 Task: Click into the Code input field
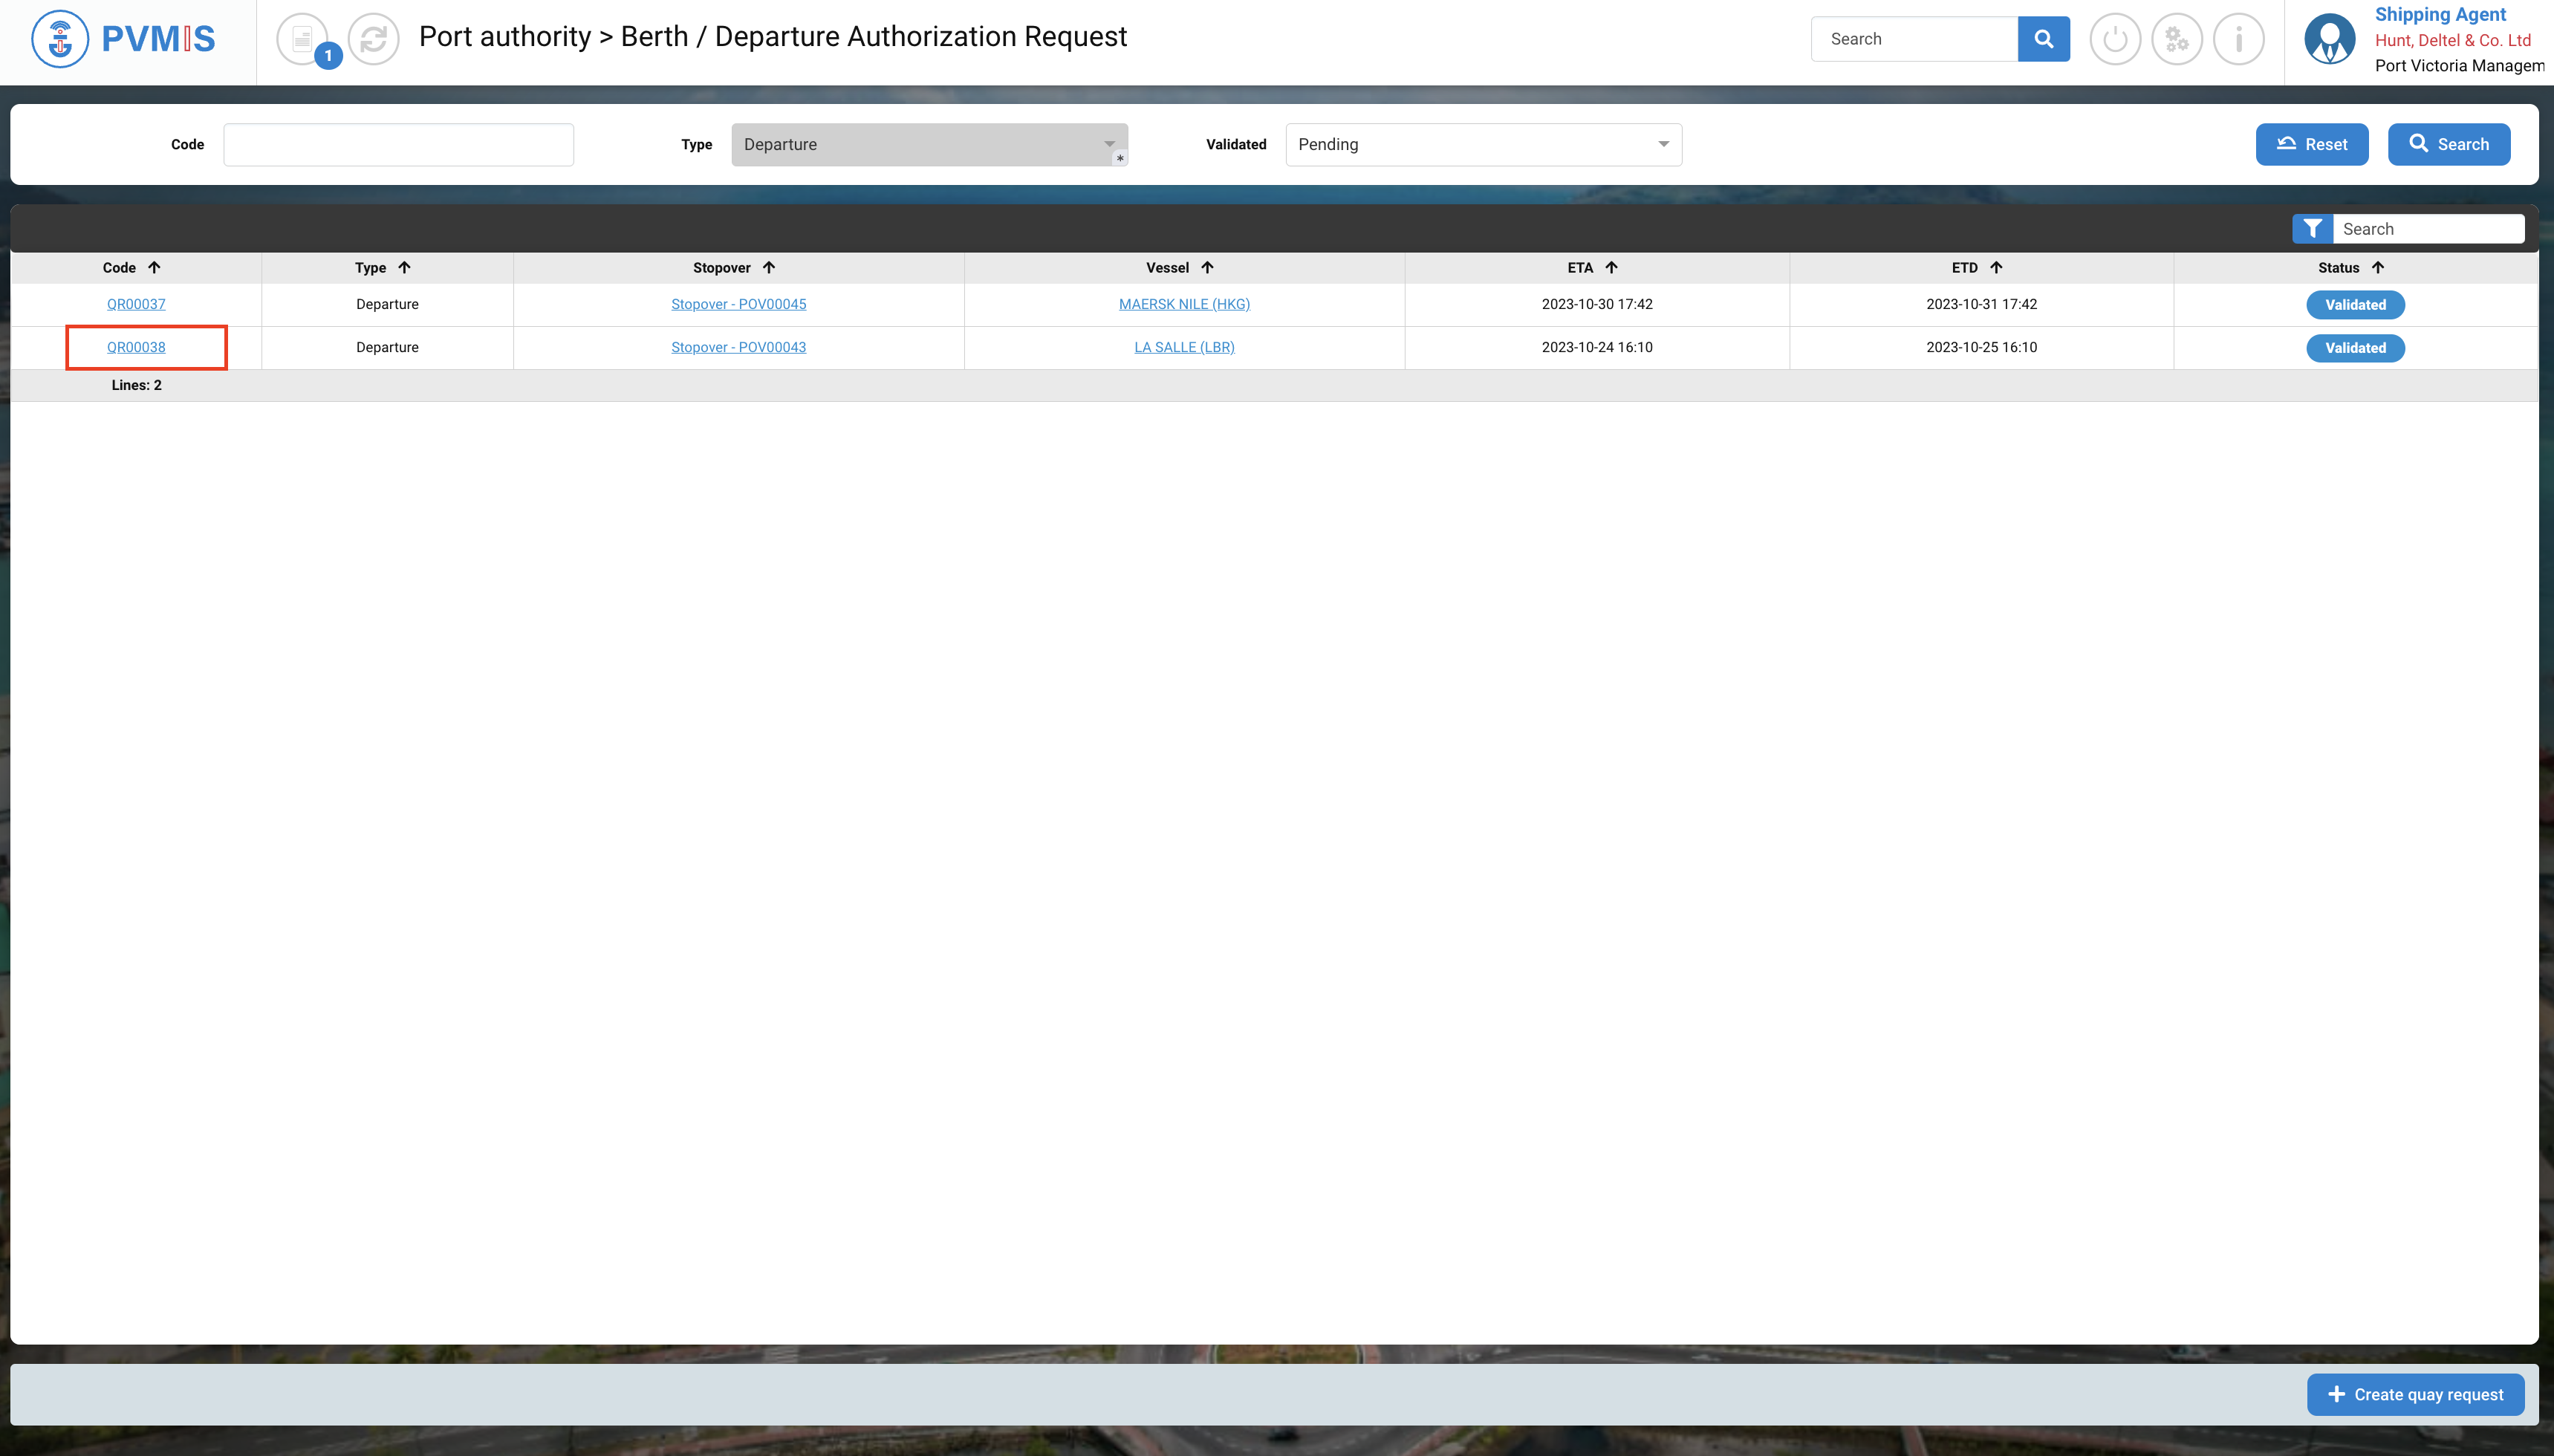398,145
